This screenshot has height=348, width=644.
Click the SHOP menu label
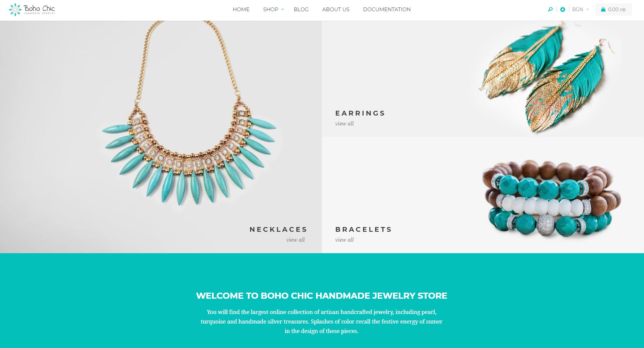click(270, 10)
